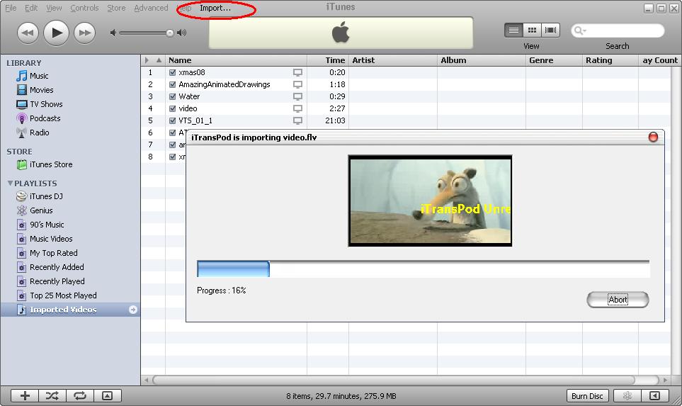Collapse the PLAYLISTS section
The width and height of the screenshot is (682, 406).
pyautogui.click(x=10, y=184)
